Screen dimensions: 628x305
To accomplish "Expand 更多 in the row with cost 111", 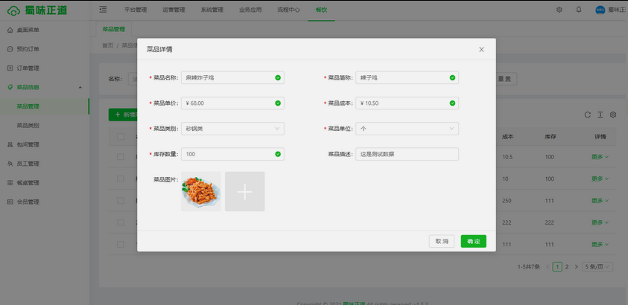I will [x=600, y=244].
